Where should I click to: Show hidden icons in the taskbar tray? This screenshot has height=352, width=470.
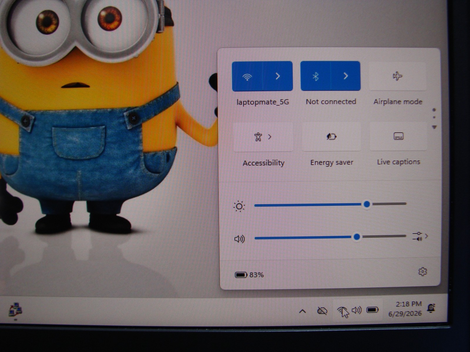click(302, 311)
